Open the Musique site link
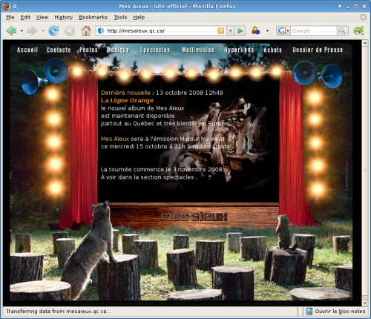The image size is (371, 319). 118,50
